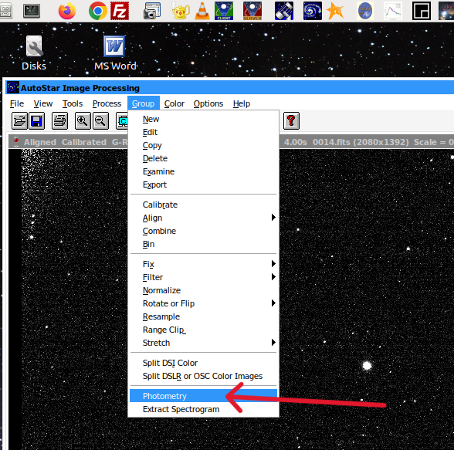Click the Open file toolbar icon

click(19, 120)
